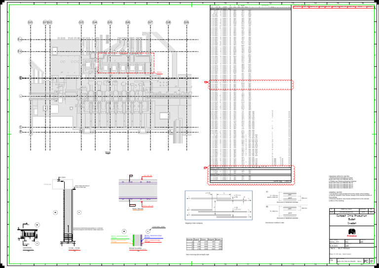The image size is (379, 268).
Task: Select the bond condition diagrams beside lap detail
Action: point(286,205)
